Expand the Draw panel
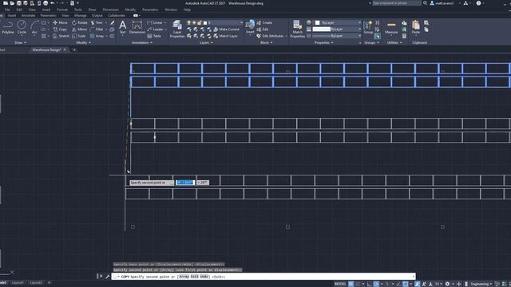Viewport: 511px width, 287px height. (20, 42)
